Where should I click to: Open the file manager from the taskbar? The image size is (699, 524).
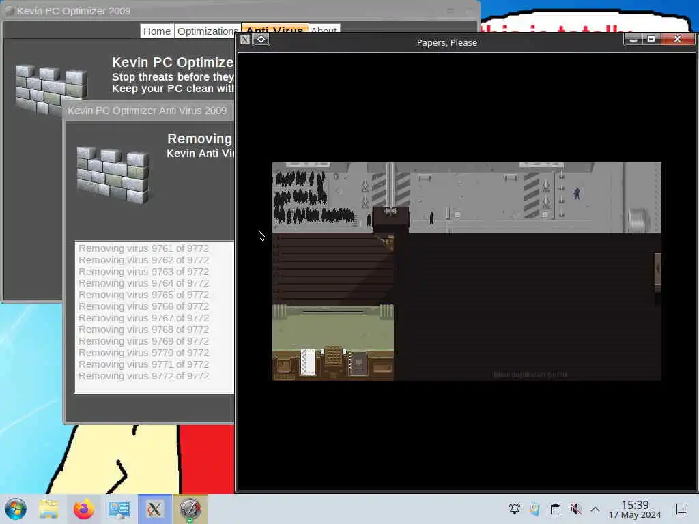click(48, 509)
